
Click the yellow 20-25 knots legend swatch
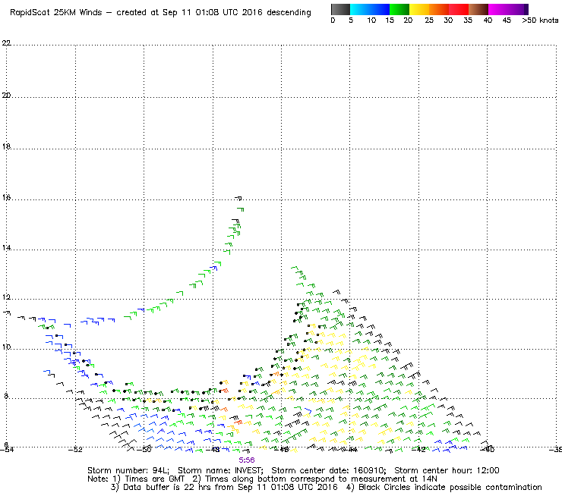419,9
